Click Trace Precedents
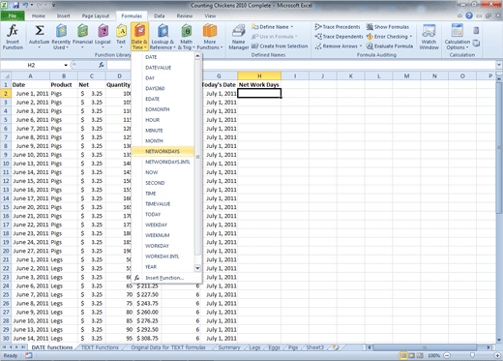This screenshot has width=503, height=361. 338,27
